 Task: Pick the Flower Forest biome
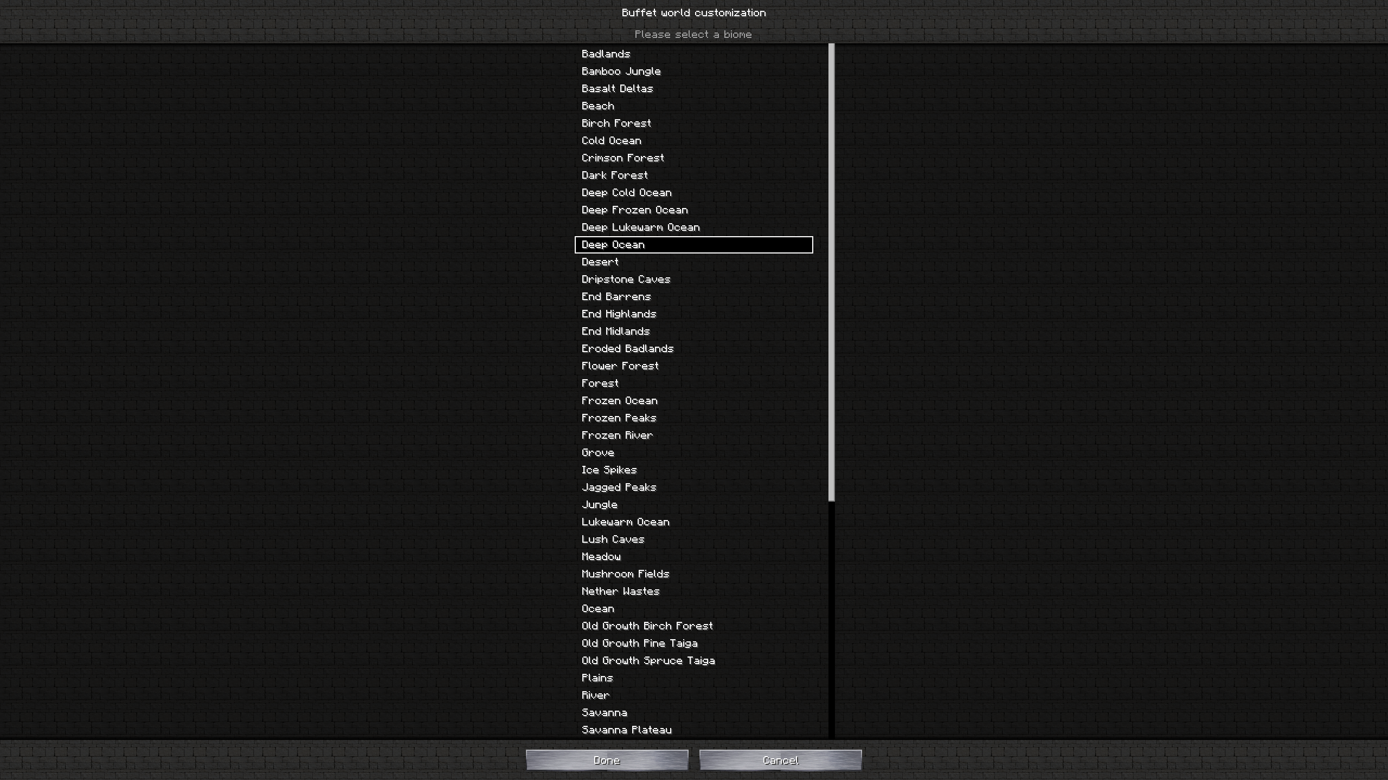(693, 366)
